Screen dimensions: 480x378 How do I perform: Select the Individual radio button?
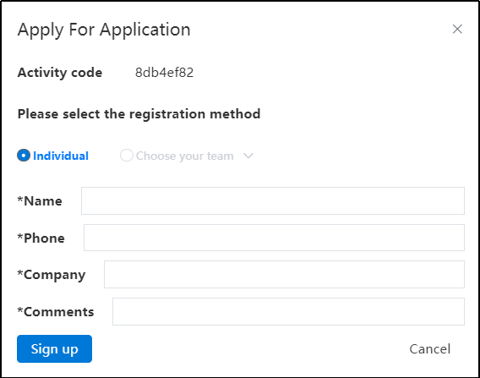24,156
